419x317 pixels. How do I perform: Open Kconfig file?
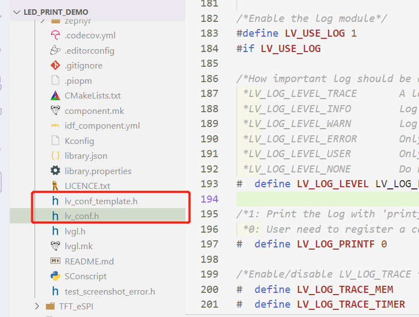[80, 141]
